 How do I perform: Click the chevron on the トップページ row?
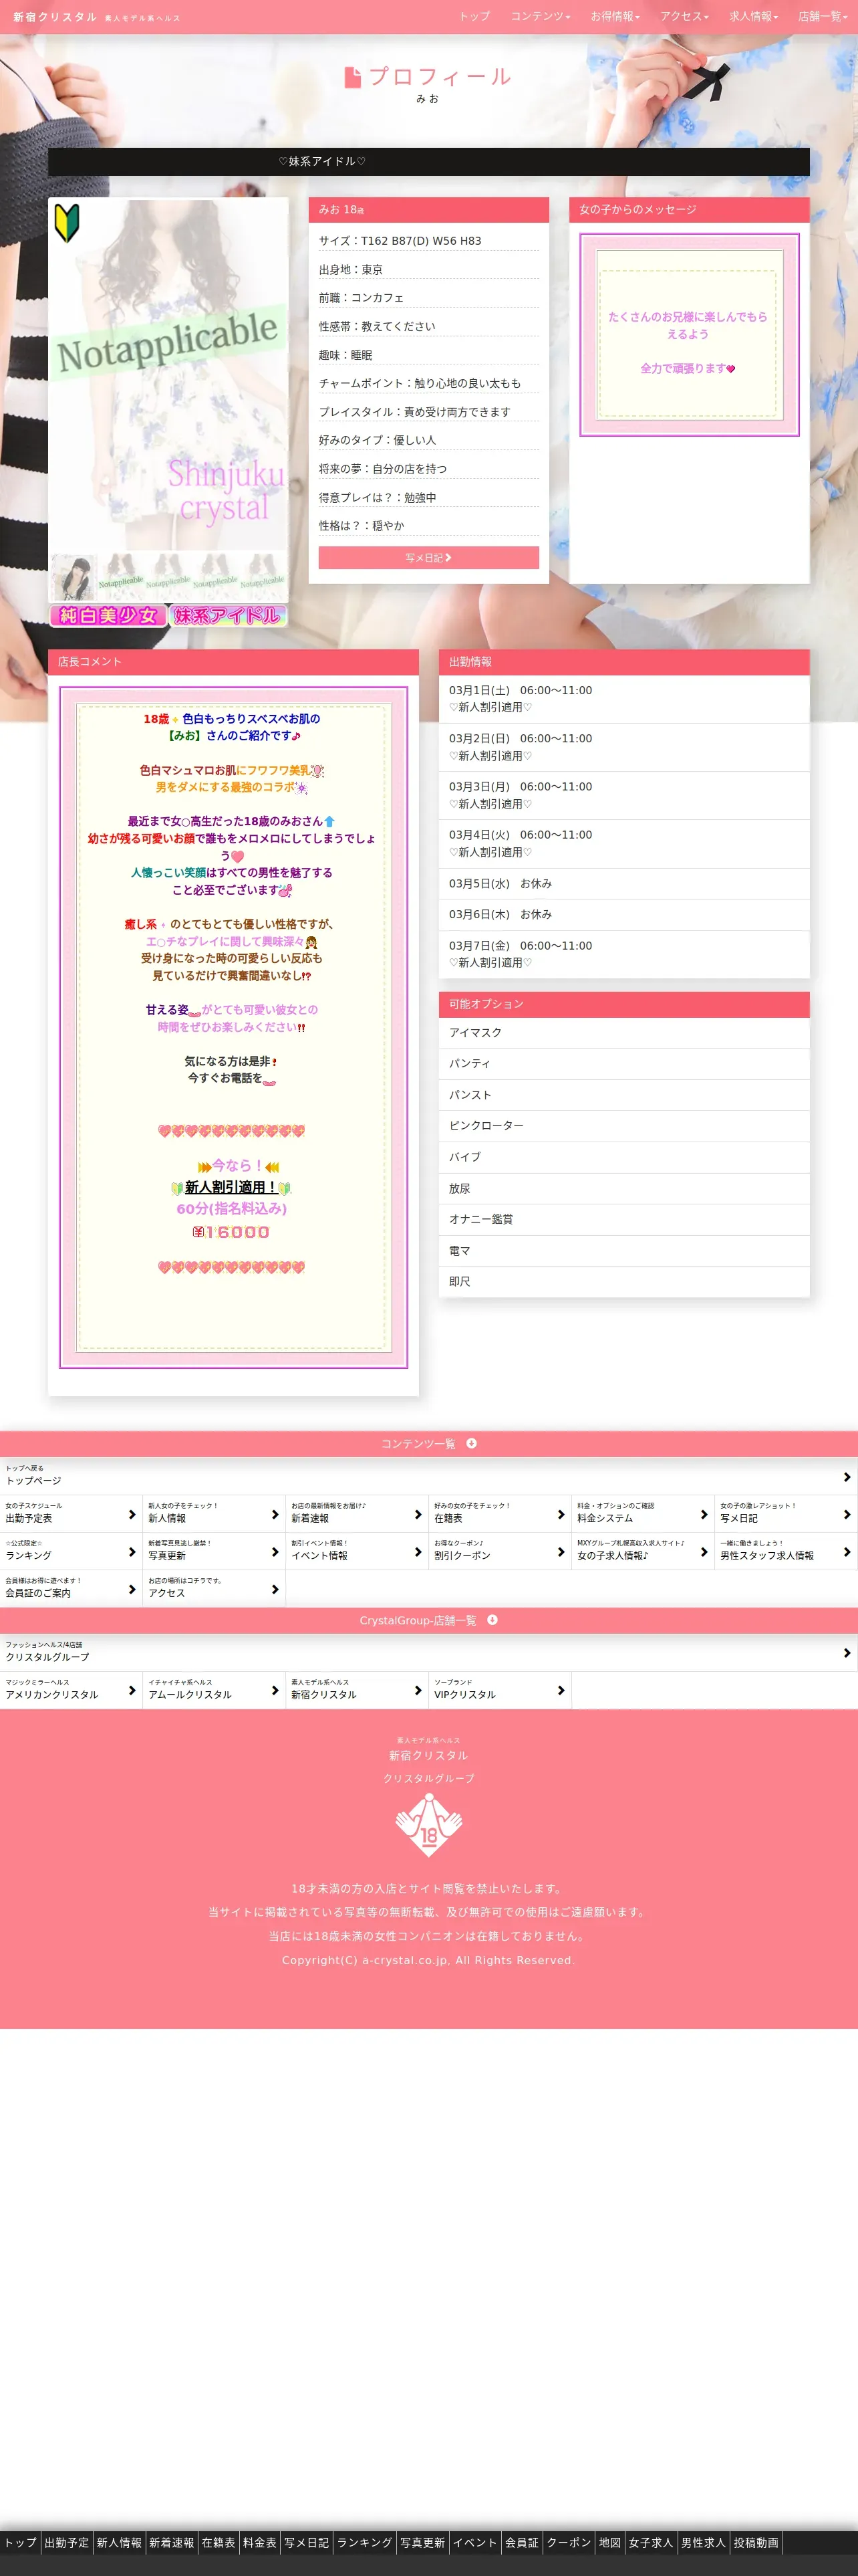click(846, 1477)
